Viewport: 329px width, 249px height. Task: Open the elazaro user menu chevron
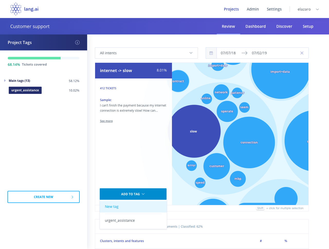pyautogui.click(x=317, y=9)
